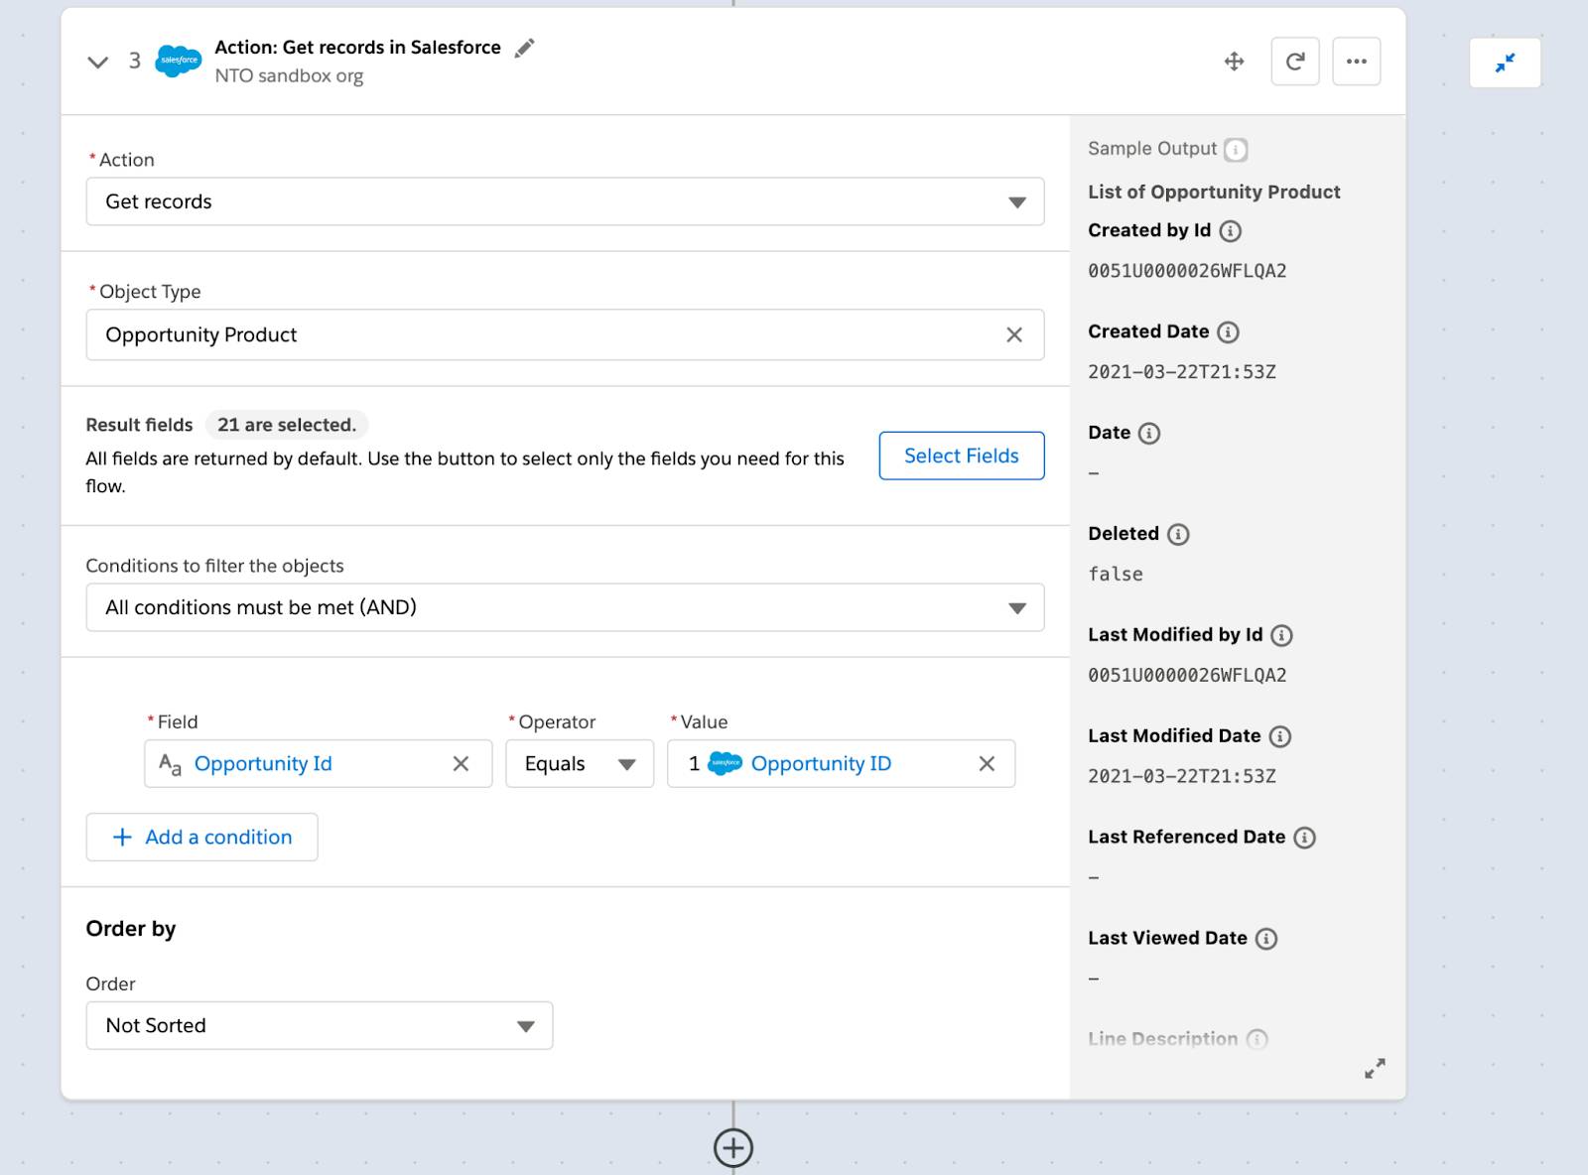Open the Equals operator dropdown
This screenshot has height=1175, width=1588.
(580, 763)
